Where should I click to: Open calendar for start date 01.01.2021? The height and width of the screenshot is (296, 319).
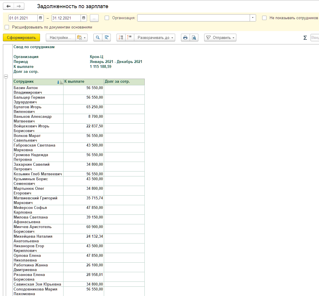point(41,18)
